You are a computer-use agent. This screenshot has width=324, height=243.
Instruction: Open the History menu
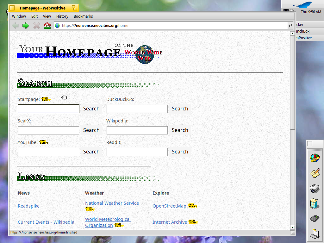pyautogui.click(x=62, y=16)
